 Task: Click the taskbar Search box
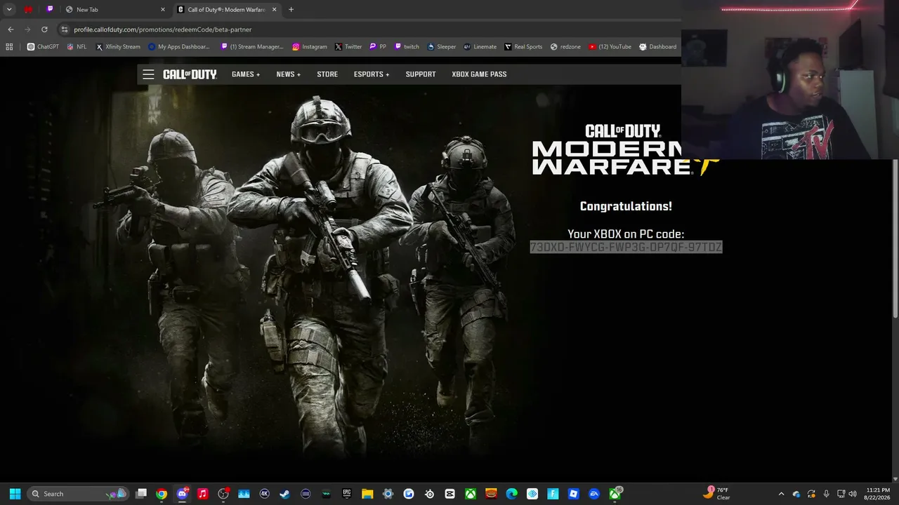(x=77, y=494)
